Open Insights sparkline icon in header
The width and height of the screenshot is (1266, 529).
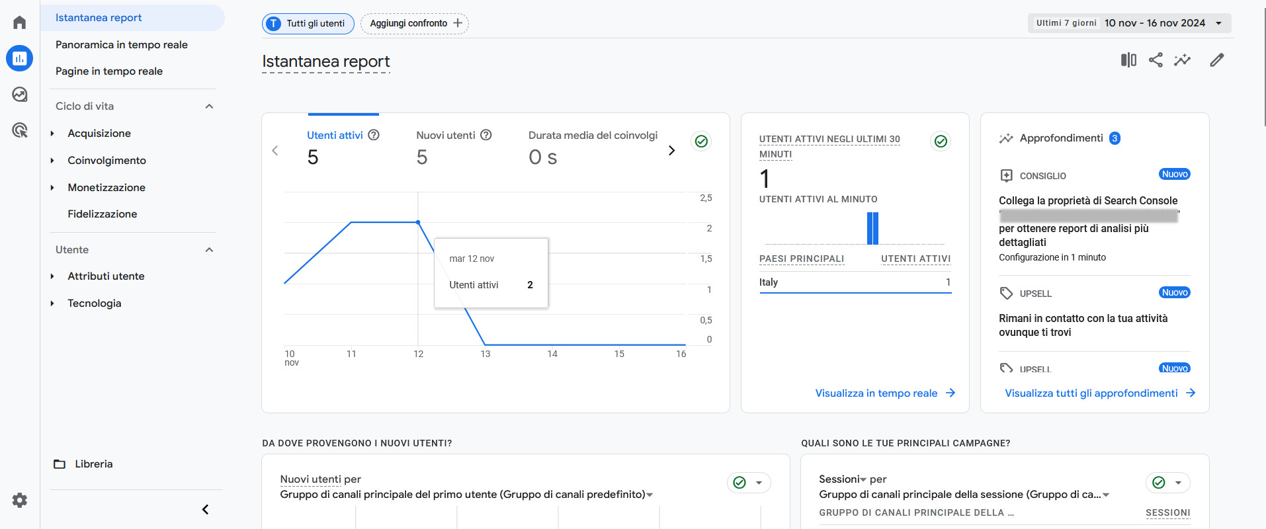pos(1182,60)
